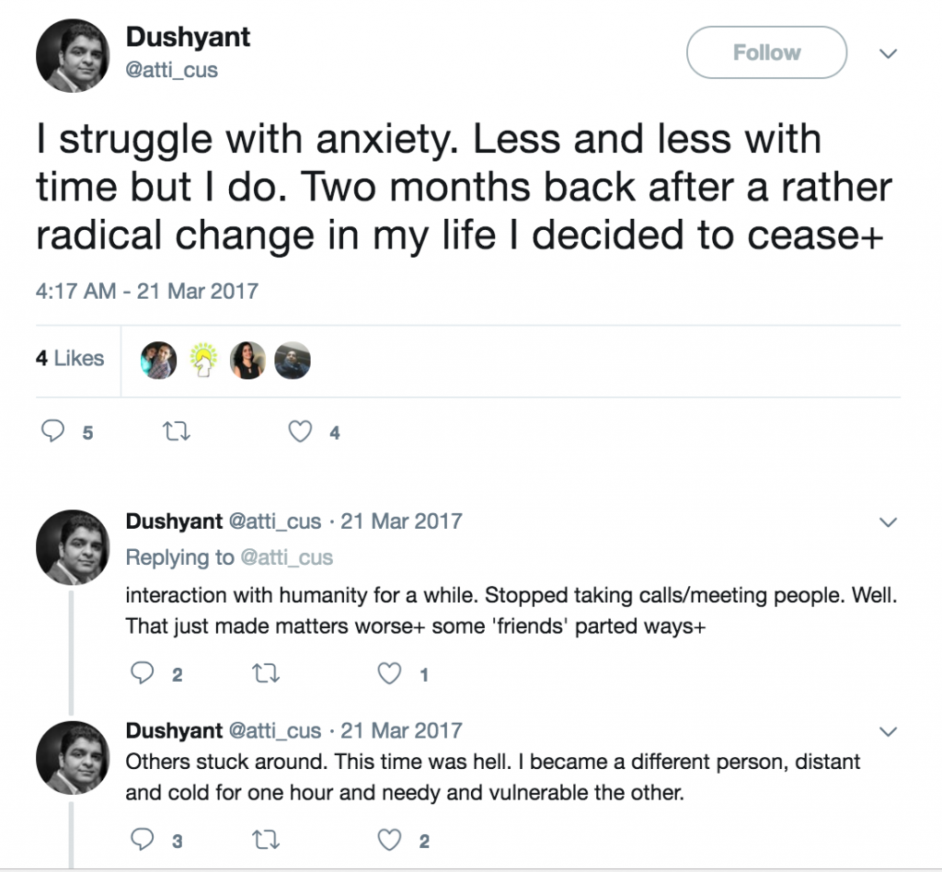Click Dushyant's large profile picture
The image size is (942, 872).
pos(73,55)
